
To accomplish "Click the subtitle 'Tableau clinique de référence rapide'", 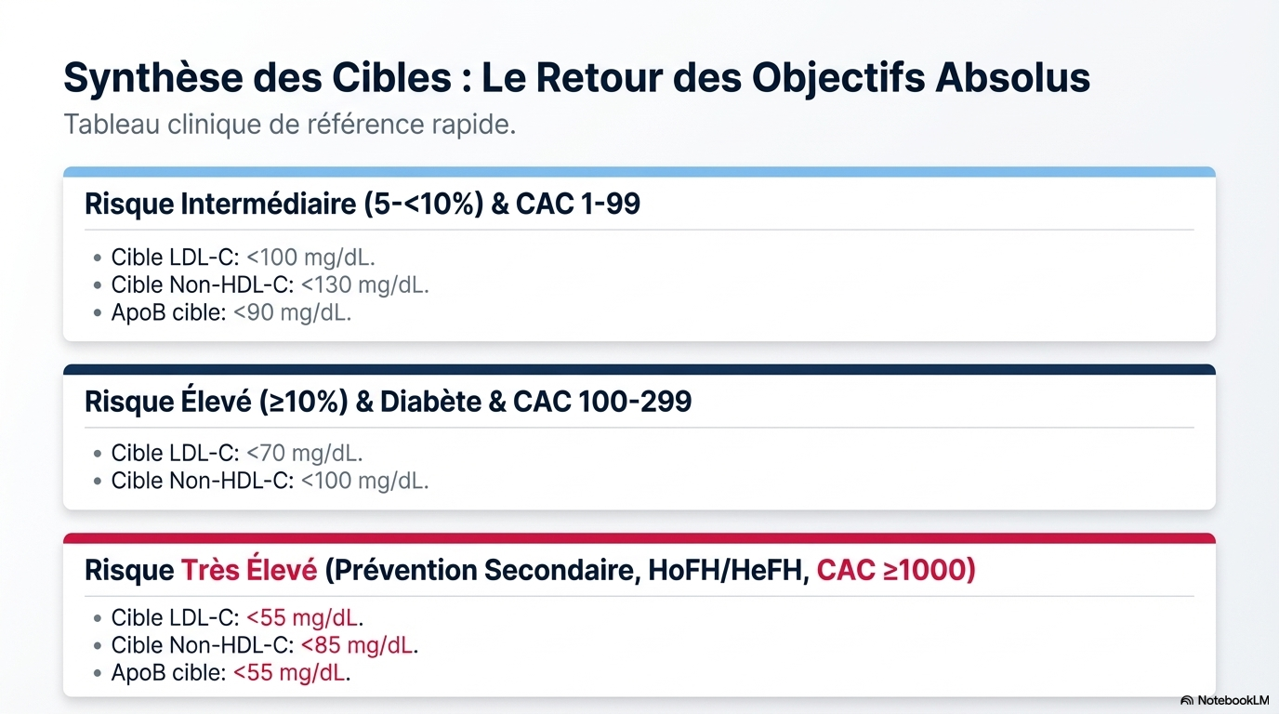I will [x=289, y=125].
